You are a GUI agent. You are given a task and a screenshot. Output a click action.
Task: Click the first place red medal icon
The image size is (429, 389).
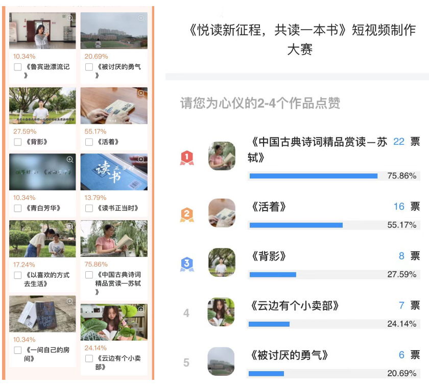[187, 158]
